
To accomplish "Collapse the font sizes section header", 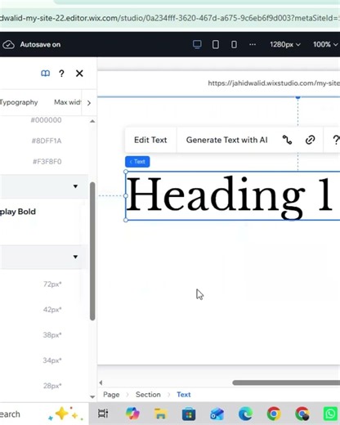I will pos(75,257).
